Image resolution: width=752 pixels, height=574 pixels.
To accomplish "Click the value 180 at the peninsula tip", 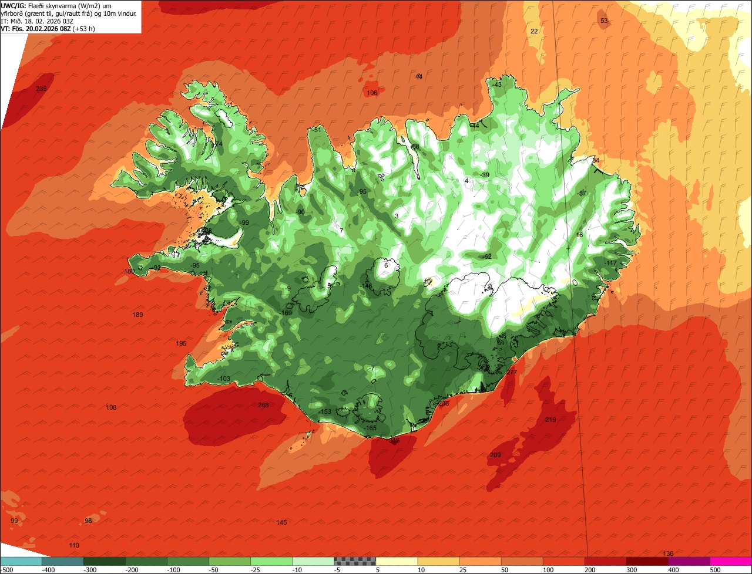I will [x=129, y=271].
